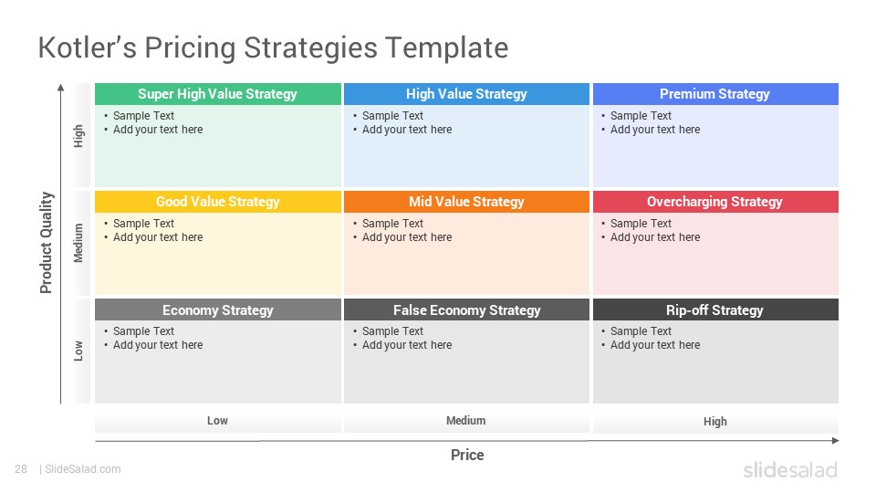The width and height of the screenshot is (876, 493).
Task: Click the Product Quality axis label
Action: 46,243
